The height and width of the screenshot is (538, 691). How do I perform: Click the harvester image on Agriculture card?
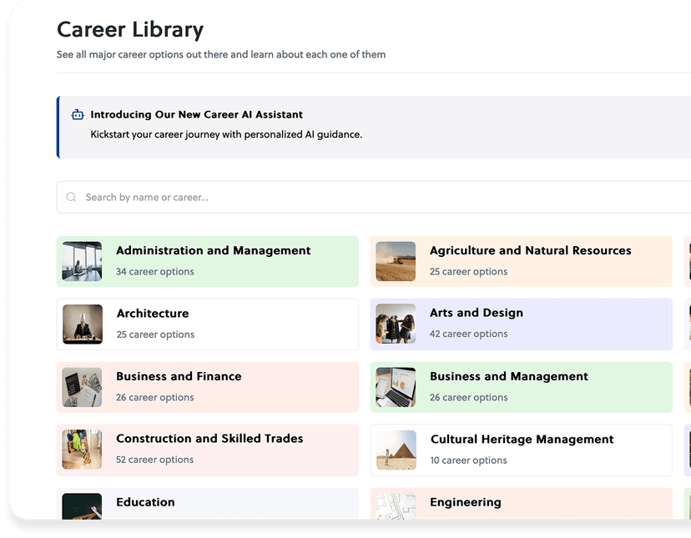[x=395, y=260]
